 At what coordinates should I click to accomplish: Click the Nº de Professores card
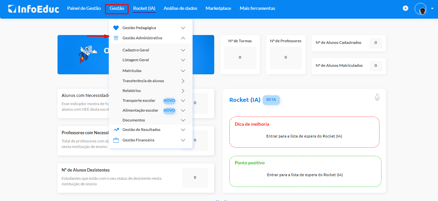coord(286,54)
